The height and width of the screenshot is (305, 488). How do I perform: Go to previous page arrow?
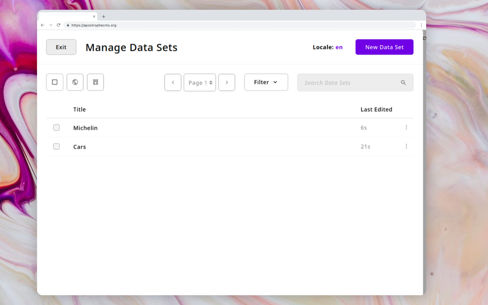click(173, 83)
